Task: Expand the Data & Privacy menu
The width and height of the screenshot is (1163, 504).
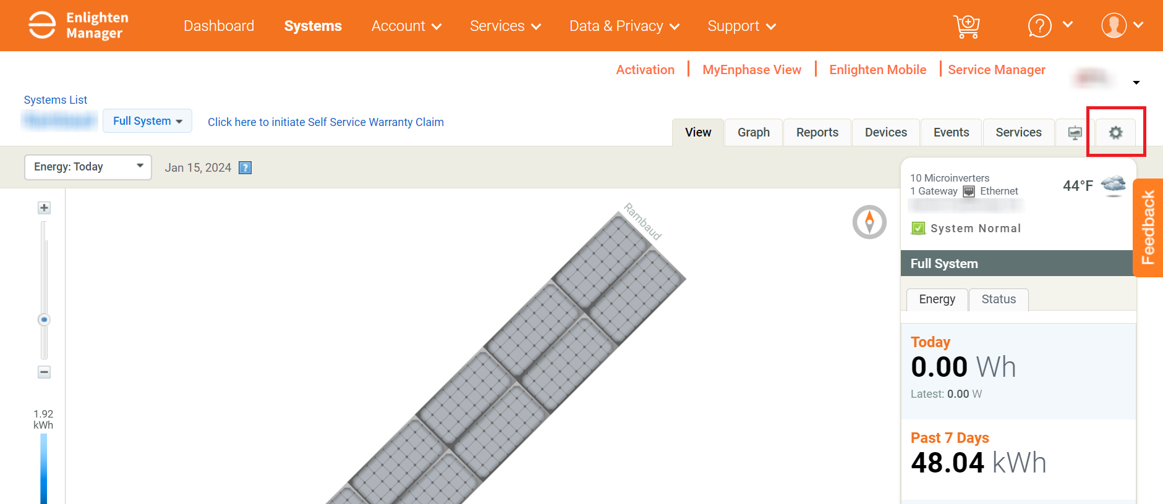Action: coord(624,26)
